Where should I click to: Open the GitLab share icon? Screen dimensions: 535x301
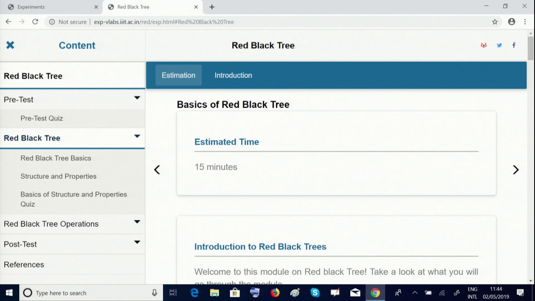[x=484, y=45]
